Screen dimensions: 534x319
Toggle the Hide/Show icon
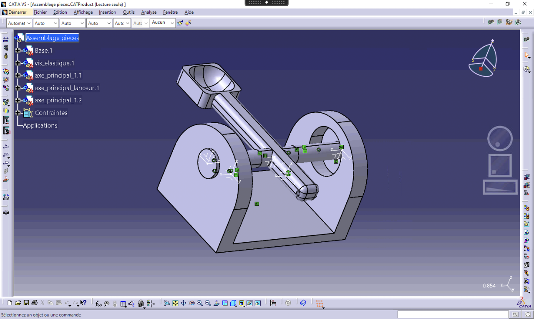point(249,303)
